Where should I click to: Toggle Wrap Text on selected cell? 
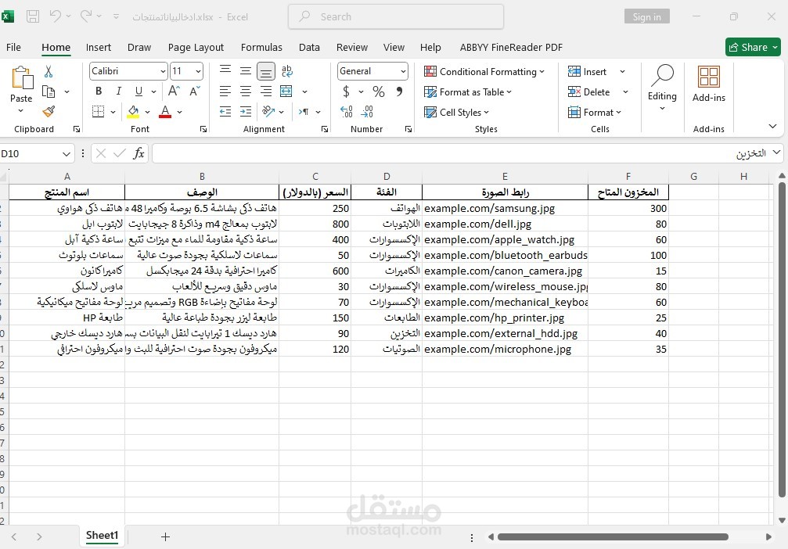(287, 71)
